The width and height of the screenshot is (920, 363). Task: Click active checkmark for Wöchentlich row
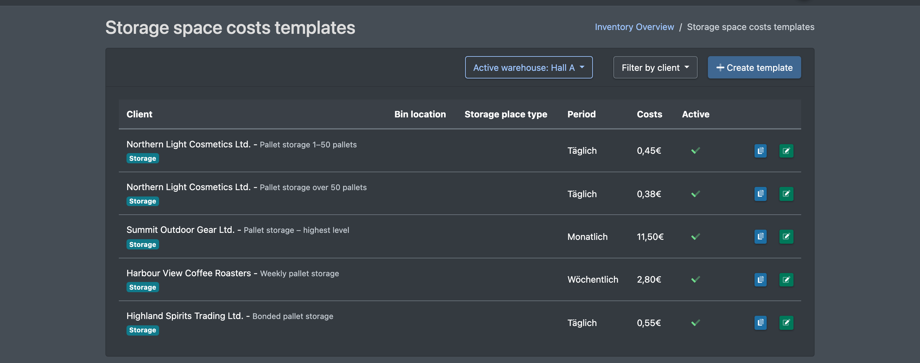pos(695,279)
